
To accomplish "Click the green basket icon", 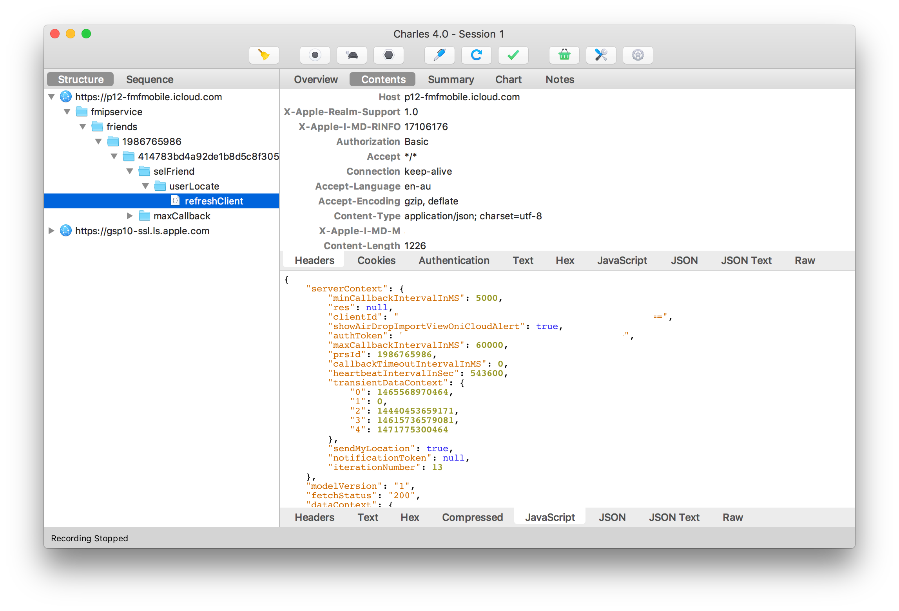I will [x=564, y=55].
